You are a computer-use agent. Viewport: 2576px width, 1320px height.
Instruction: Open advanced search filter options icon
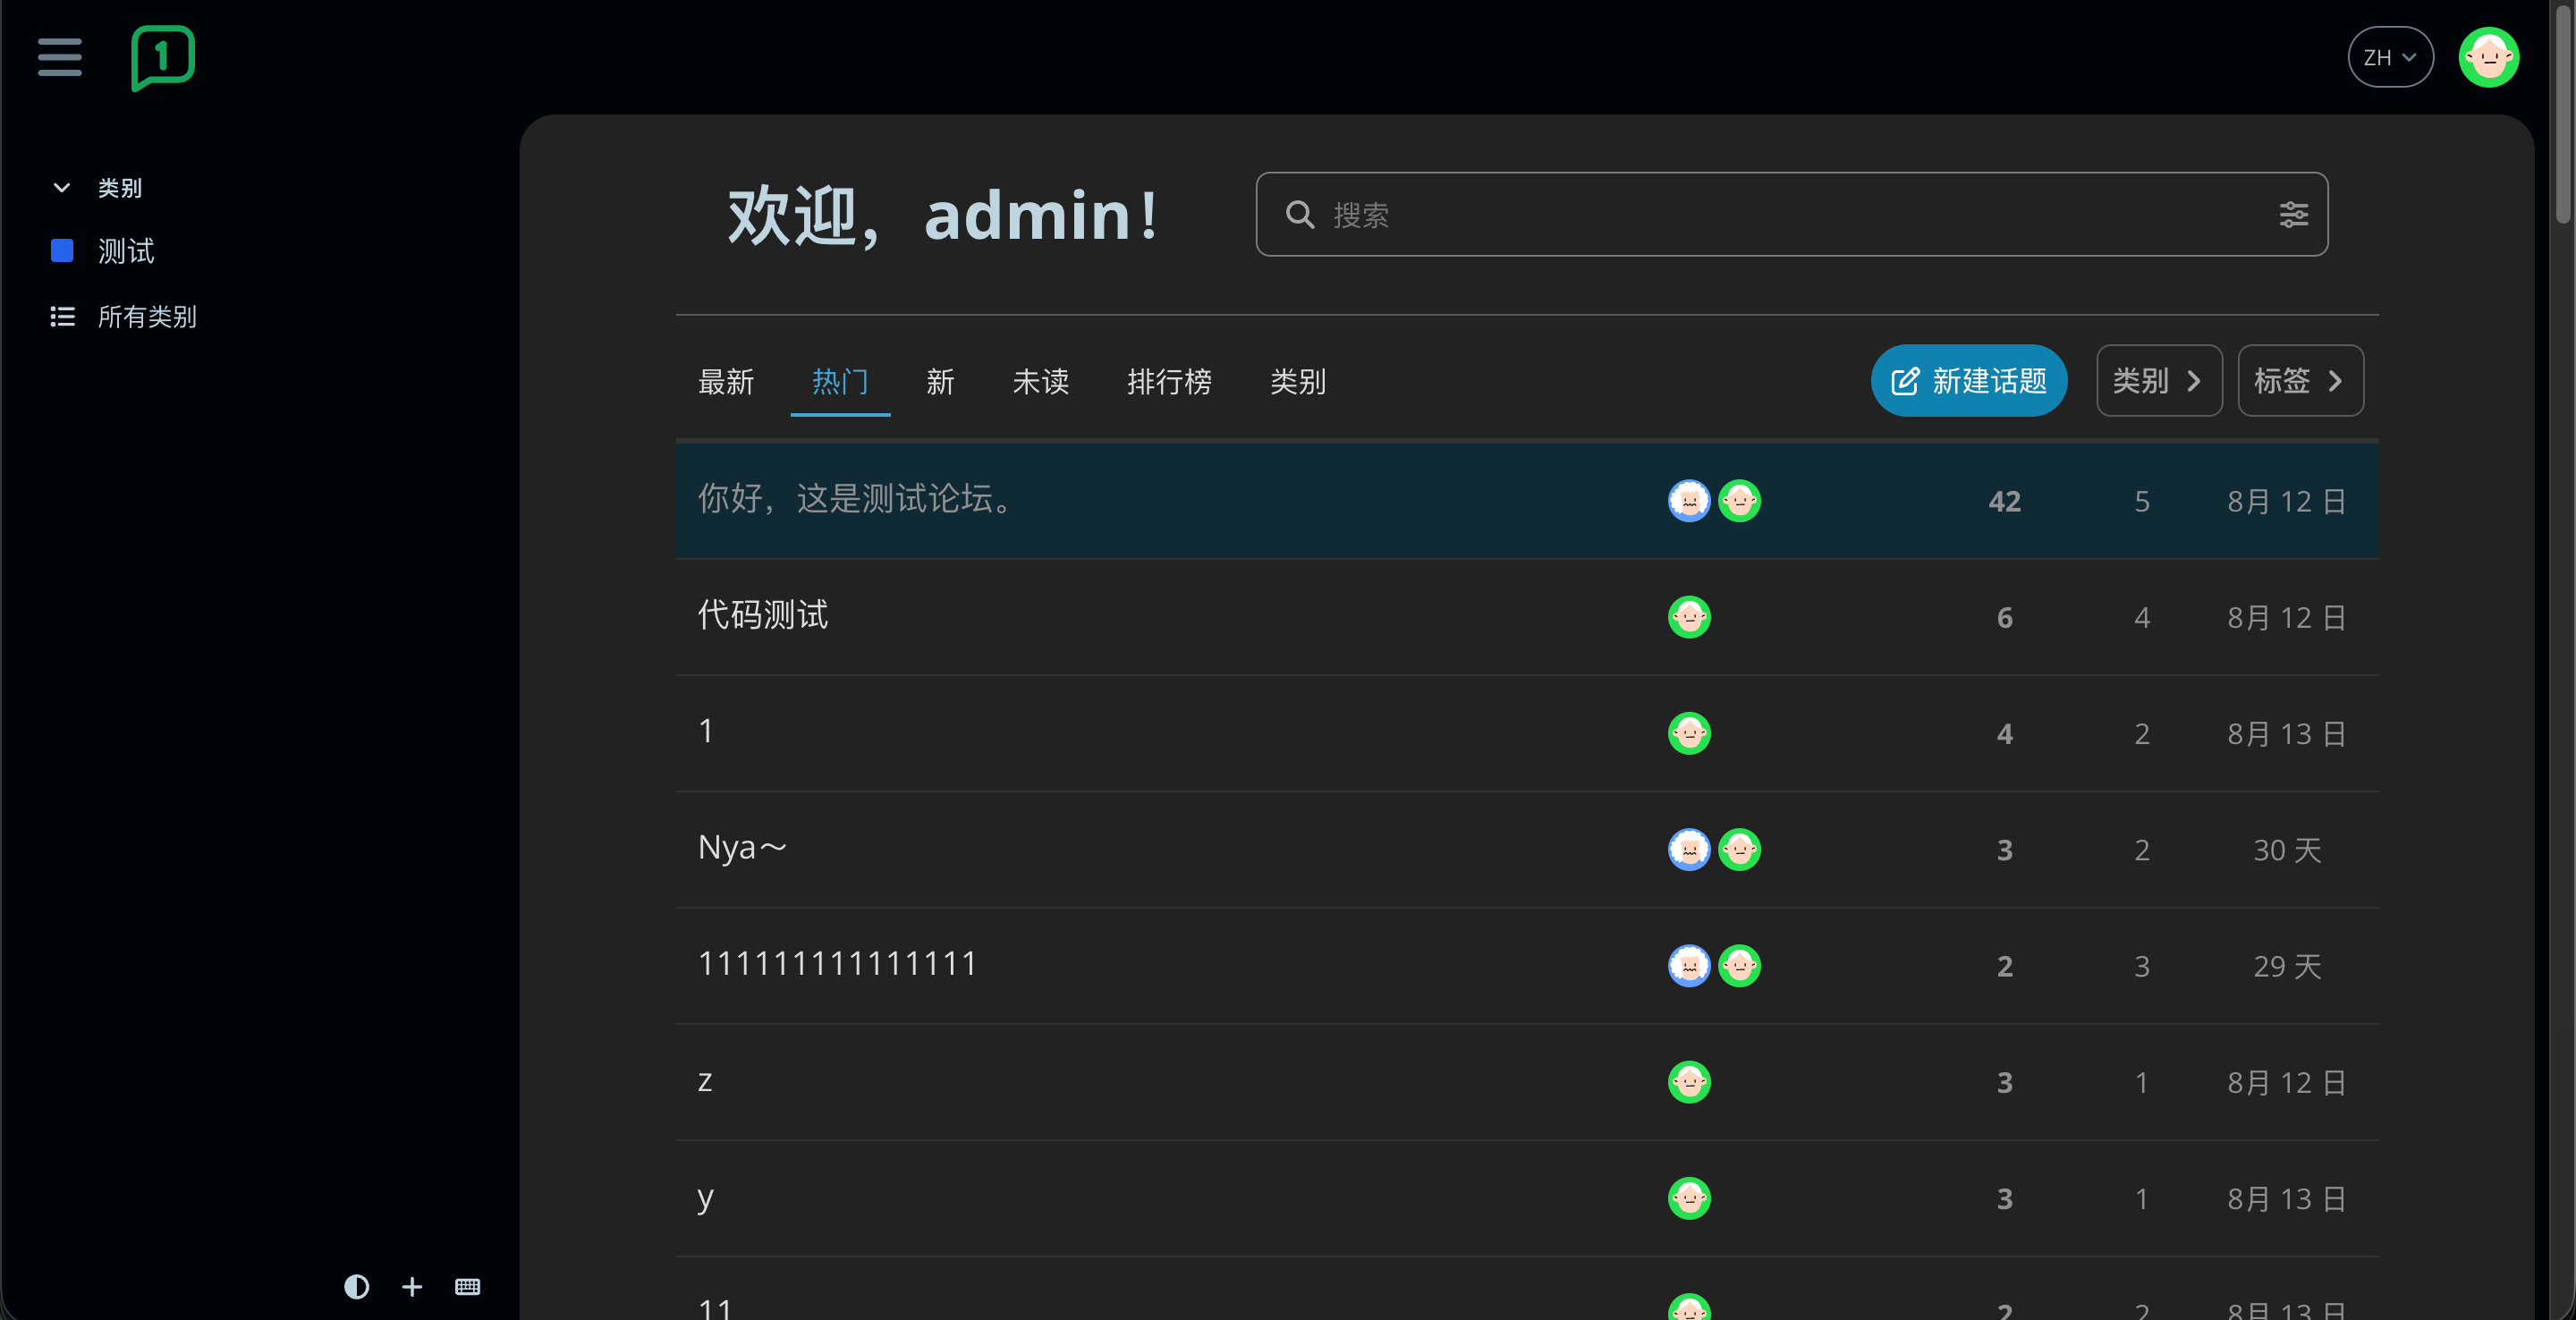(2293, 214)
